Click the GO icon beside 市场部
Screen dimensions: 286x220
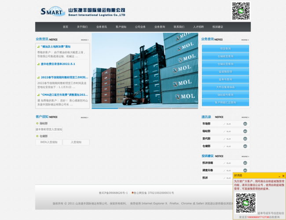(x=245, y=124)
